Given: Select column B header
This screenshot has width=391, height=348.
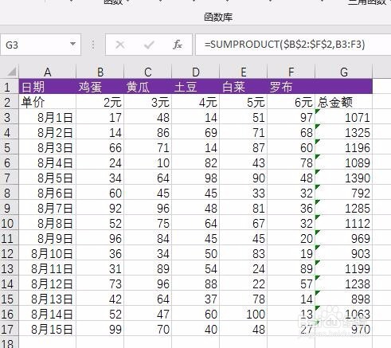Looking at the screenshot, I should pos(100,72).
